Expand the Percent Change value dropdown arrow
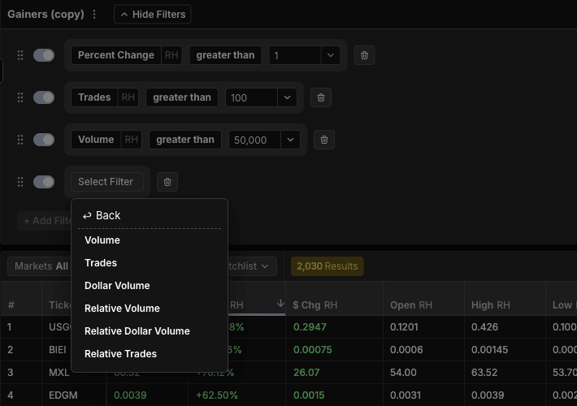 (x=331, y=55)
